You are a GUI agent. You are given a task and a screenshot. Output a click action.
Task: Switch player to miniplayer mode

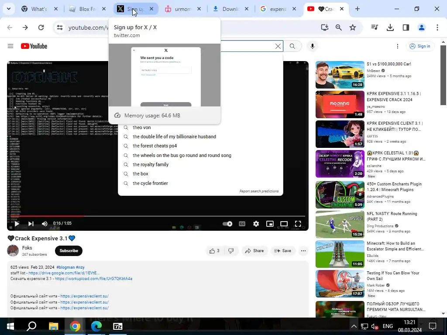[x=270, y=224]
